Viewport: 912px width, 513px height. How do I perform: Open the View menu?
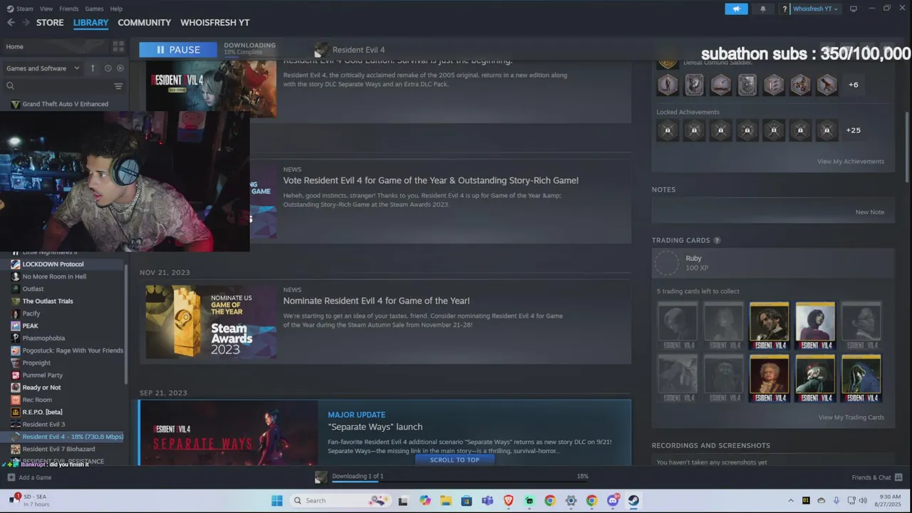tap(46, 9)
